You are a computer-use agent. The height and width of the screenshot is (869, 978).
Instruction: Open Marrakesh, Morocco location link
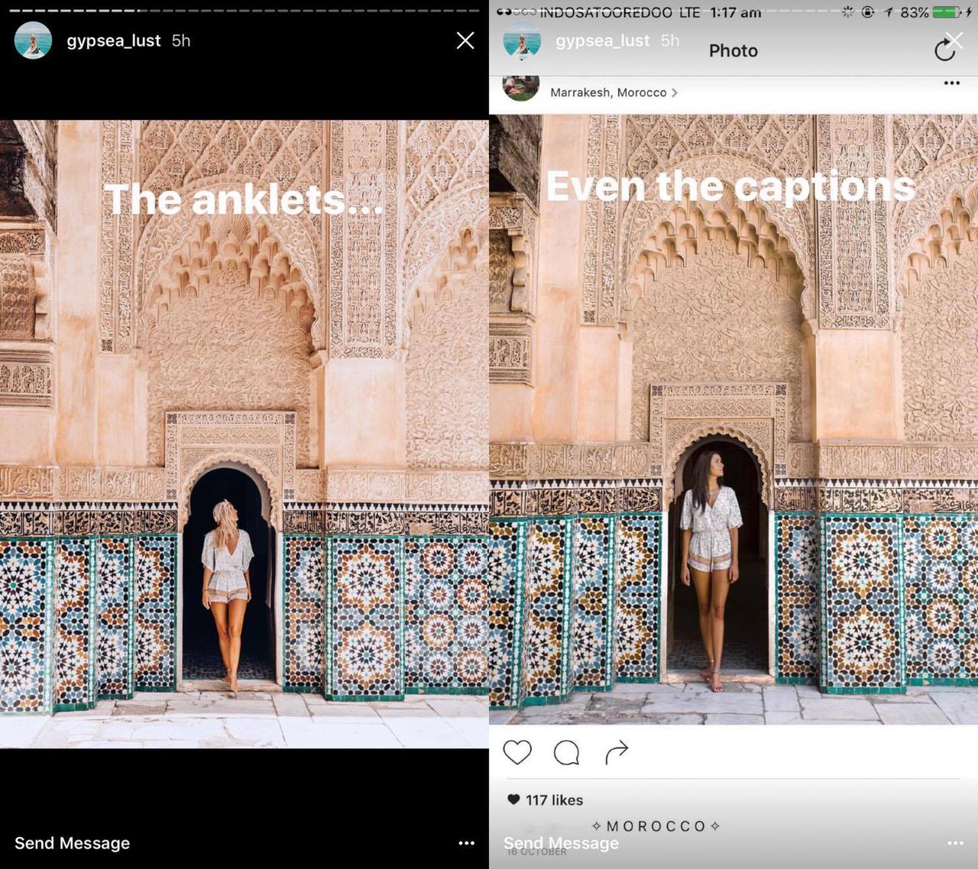coord(608,92)
